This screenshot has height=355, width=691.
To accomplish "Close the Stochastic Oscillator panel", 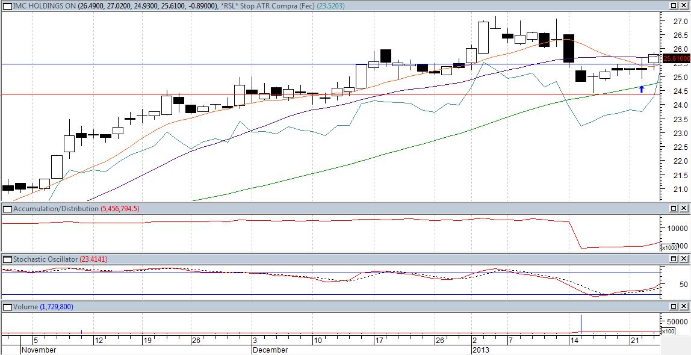I will click(x=684, y=259).
